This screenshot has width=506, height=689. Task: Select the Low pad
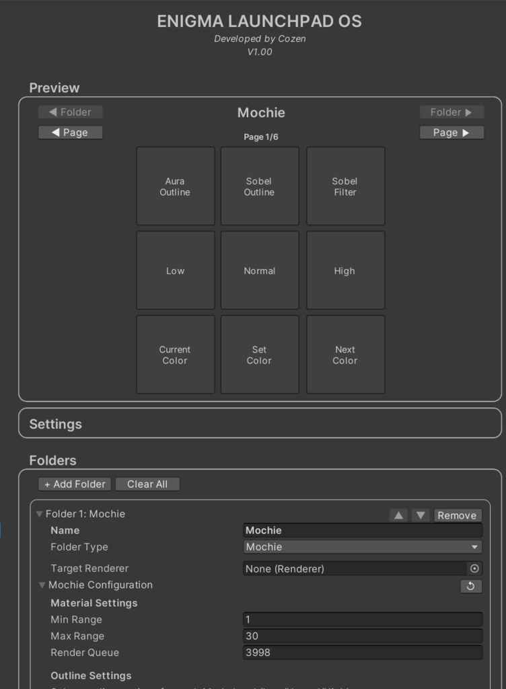click(x=175, y=270)
